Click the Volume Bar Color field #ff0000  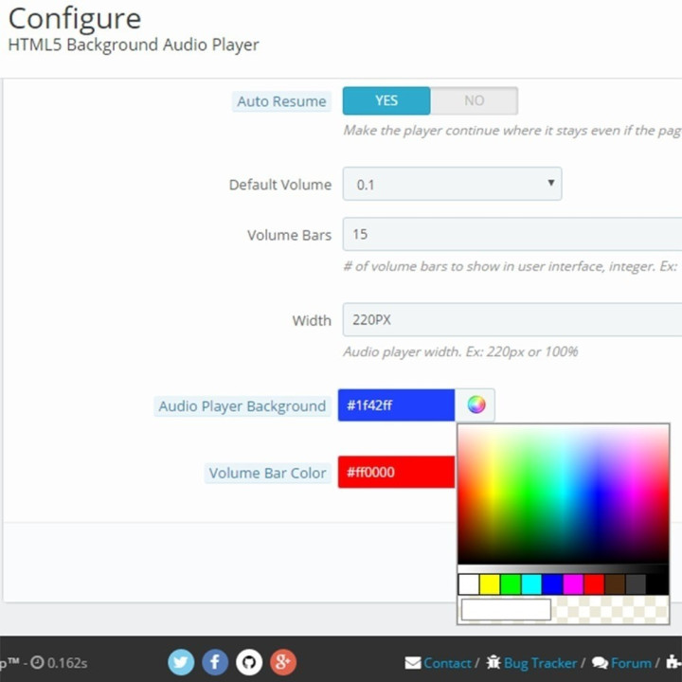point(396,472)
